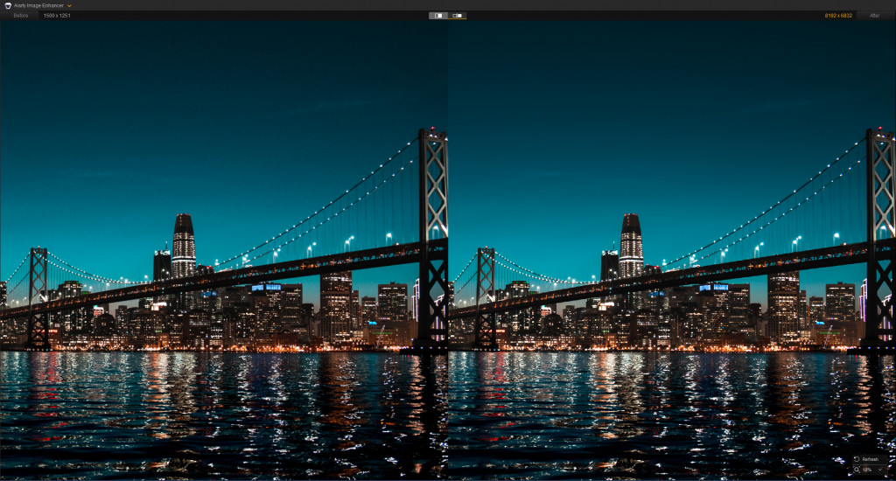This screenshot has height=481, width=896.
Task: Click the divider between Before and After
Action: click(x=448, y=245)
